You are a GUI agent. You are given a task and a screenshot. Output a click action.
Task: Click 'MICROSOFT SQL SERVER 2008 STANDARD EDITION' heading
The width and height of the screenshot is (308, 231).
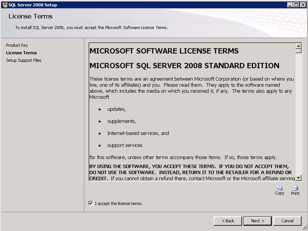pyautogui.click(x=184, y=66)
